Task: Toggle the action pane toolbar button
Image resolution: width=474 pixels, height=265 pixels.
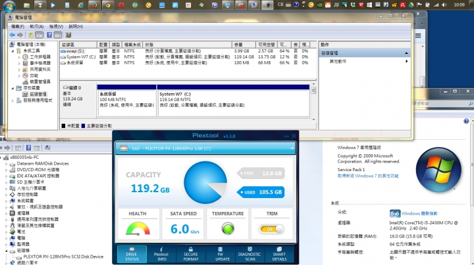Action: coord(58,35)
